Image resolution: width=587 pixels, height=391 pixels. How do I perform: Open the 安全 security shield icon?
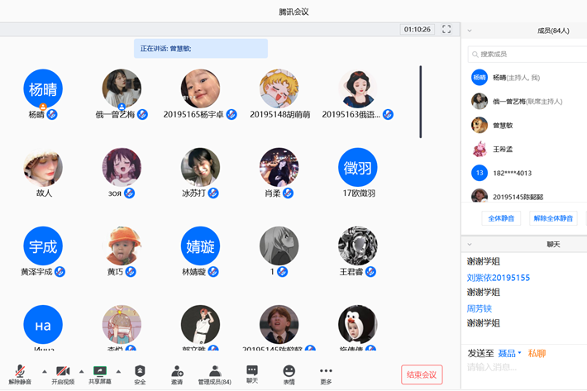click(x=140, y=371)
